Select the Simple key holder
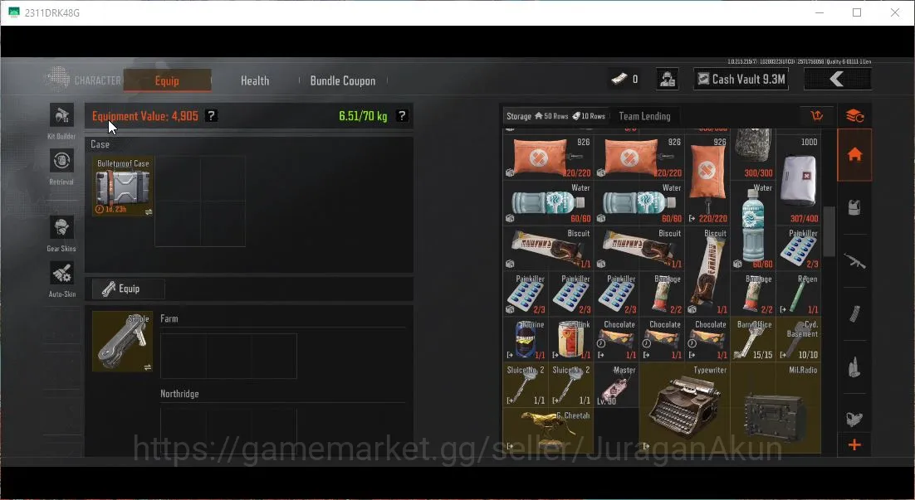Screen dimensions: 915x500 (x=123, y=342)
